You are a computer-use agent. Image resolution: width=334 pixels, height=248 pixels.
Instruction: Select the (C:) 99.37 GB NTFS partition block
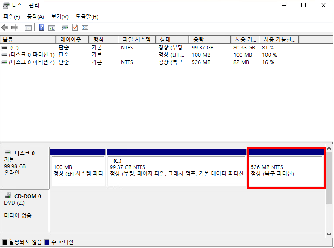point(177,168)
